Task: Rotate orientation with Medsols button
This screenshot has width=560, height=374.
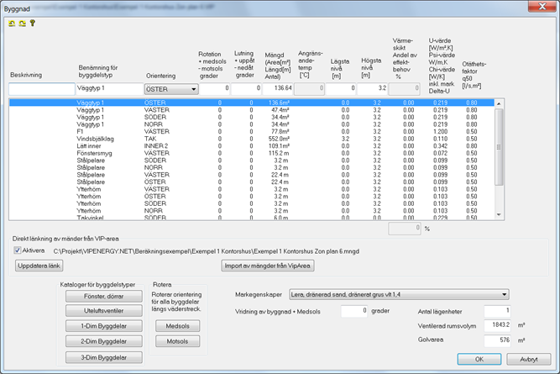Action: point(177,326)
